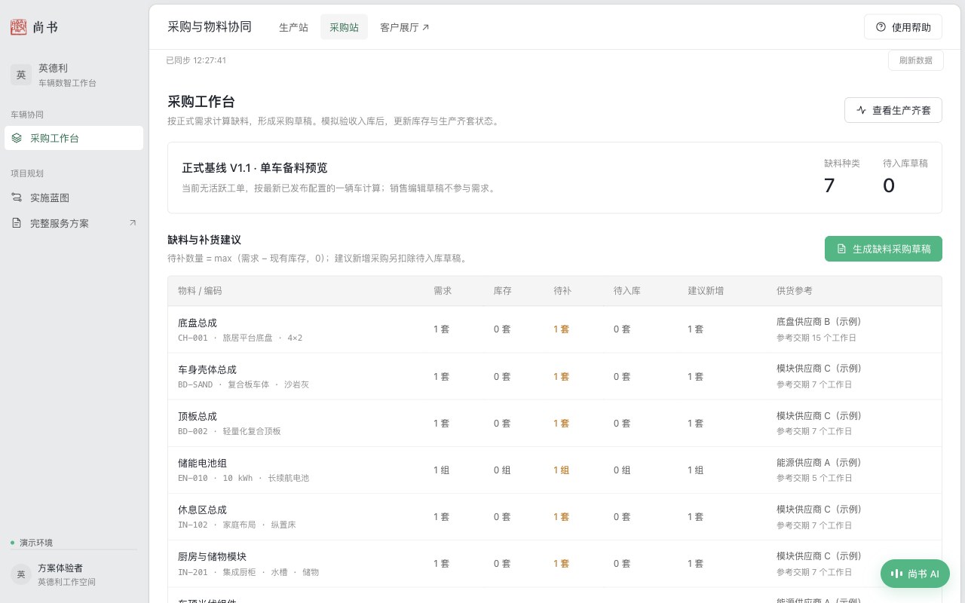
Task: Click the 尚书 seal logo icon
Action: [x=18, y=27]
